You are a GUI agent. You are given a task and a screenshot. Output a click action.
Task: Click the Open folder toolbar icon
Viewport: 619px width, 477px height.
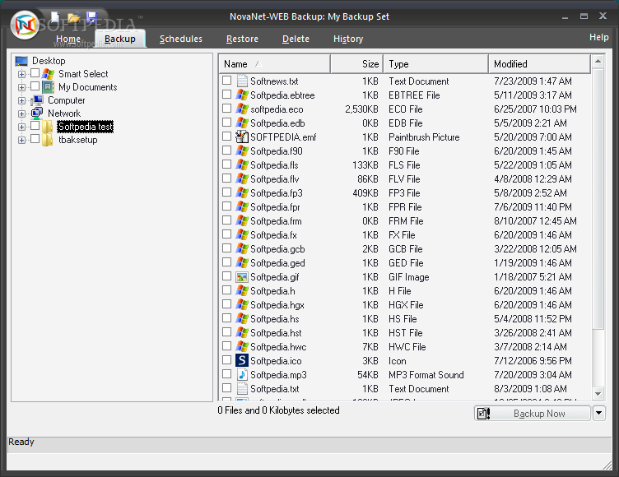tap(73, 18)
